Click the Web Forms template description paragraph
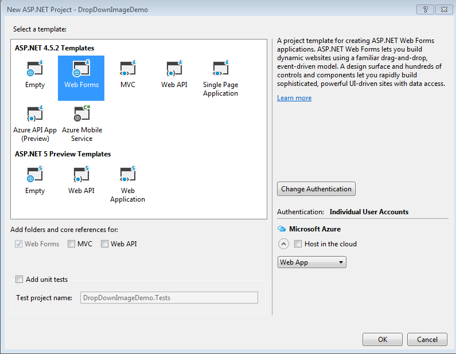Viewport: 456px width, 354px height. (x=361, y=62)
